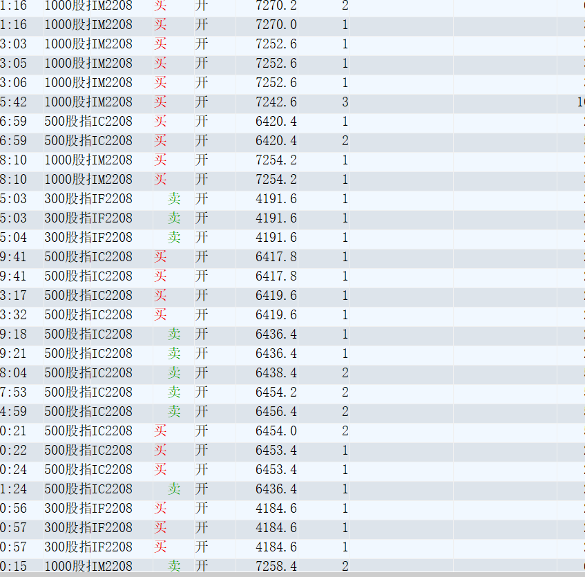Click the price 6454.2
Image resolution: width=585 pixels, height=577 pixels.
(x=276, y=392)
